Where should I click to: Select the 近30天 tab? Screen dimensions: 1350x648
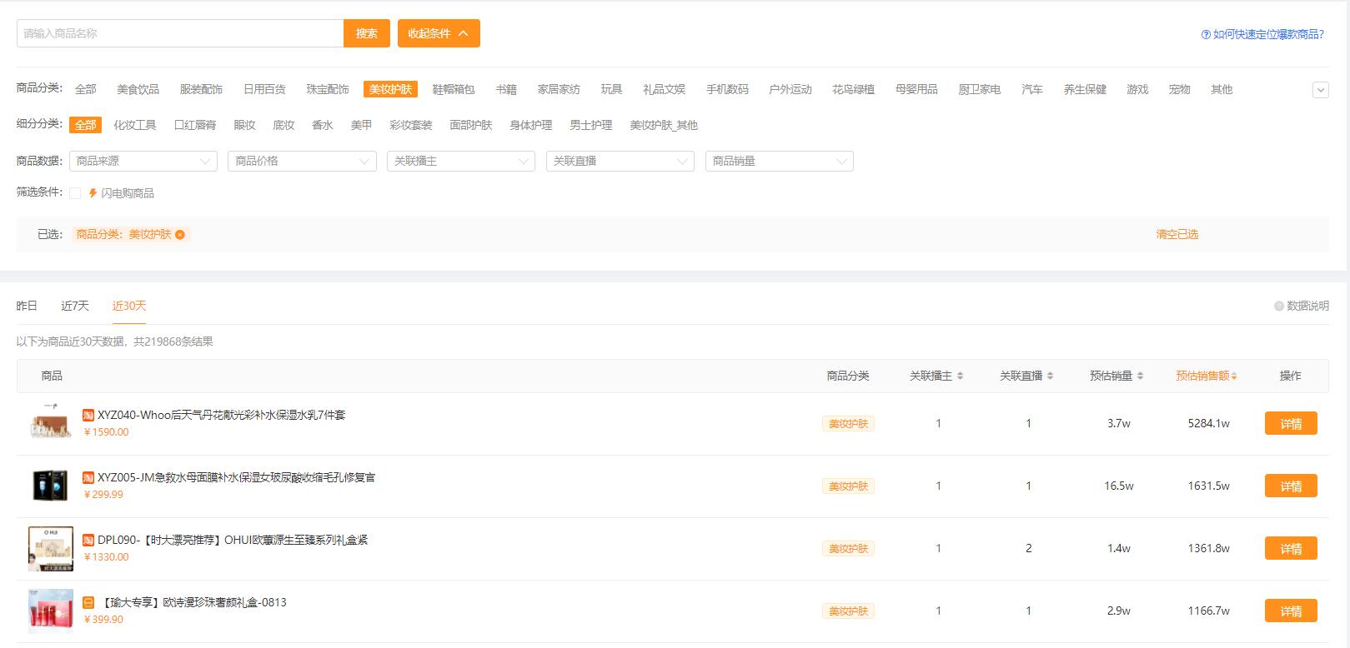coord(129,306)
